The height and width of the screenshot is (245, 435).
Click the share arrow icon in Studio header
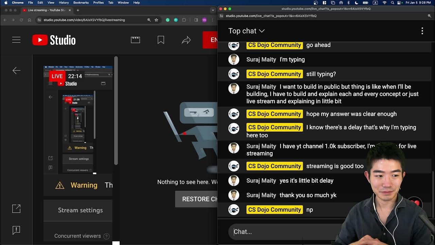[x=186, y=40]
